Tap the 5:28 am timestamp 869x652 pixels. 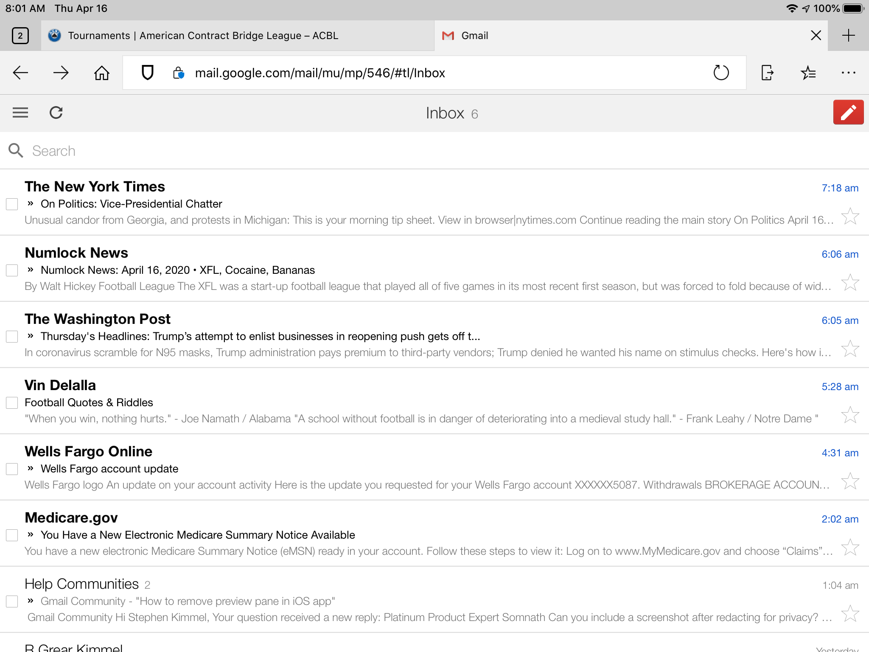(x=840, y=387)
